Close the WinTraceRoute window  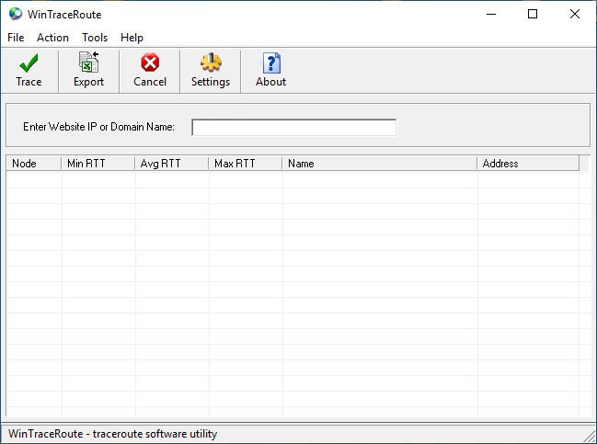[x=575, y=14]
